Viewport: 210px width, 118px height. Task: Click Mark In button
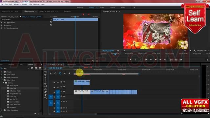[136, 60]
